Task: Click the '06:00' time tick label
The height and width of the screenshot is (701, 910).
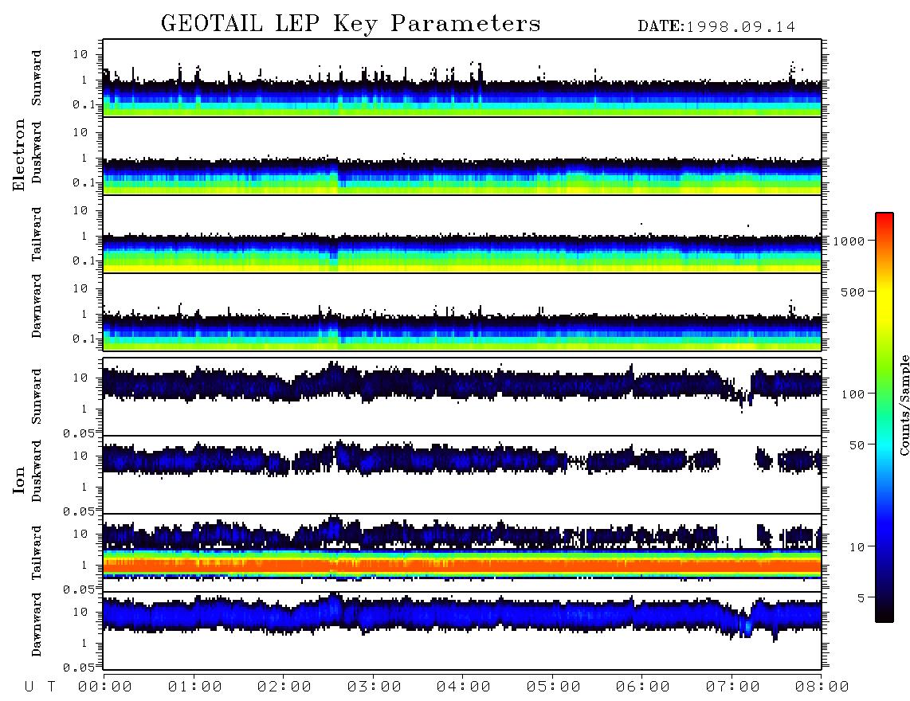Action: (643, 687)
